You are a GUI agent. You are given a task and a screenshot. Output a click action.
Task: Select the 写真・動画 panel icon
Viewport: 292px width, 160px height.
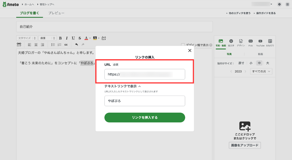pos(221,43)
